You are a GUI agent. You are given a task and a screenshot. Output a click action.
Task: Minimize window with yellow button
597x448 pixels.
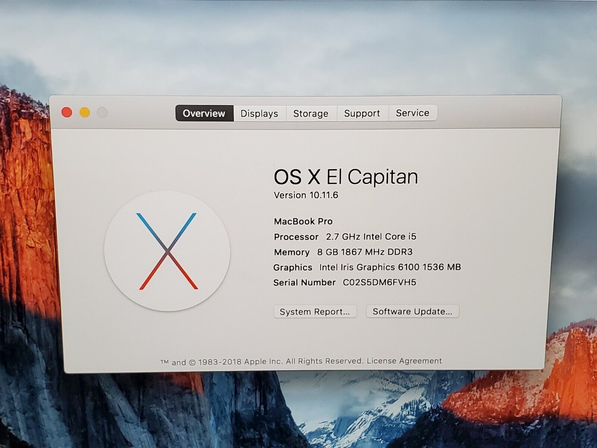tap(85, 112)
